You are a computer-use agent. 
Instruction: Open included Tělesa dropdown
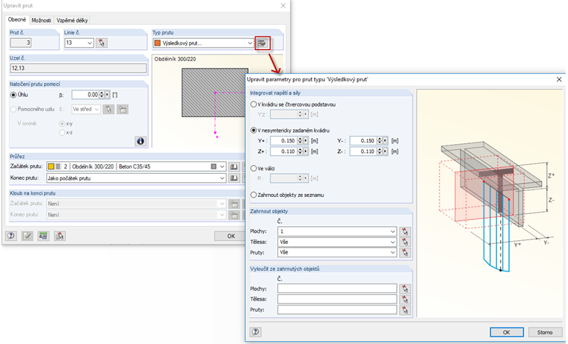[392, 242]
